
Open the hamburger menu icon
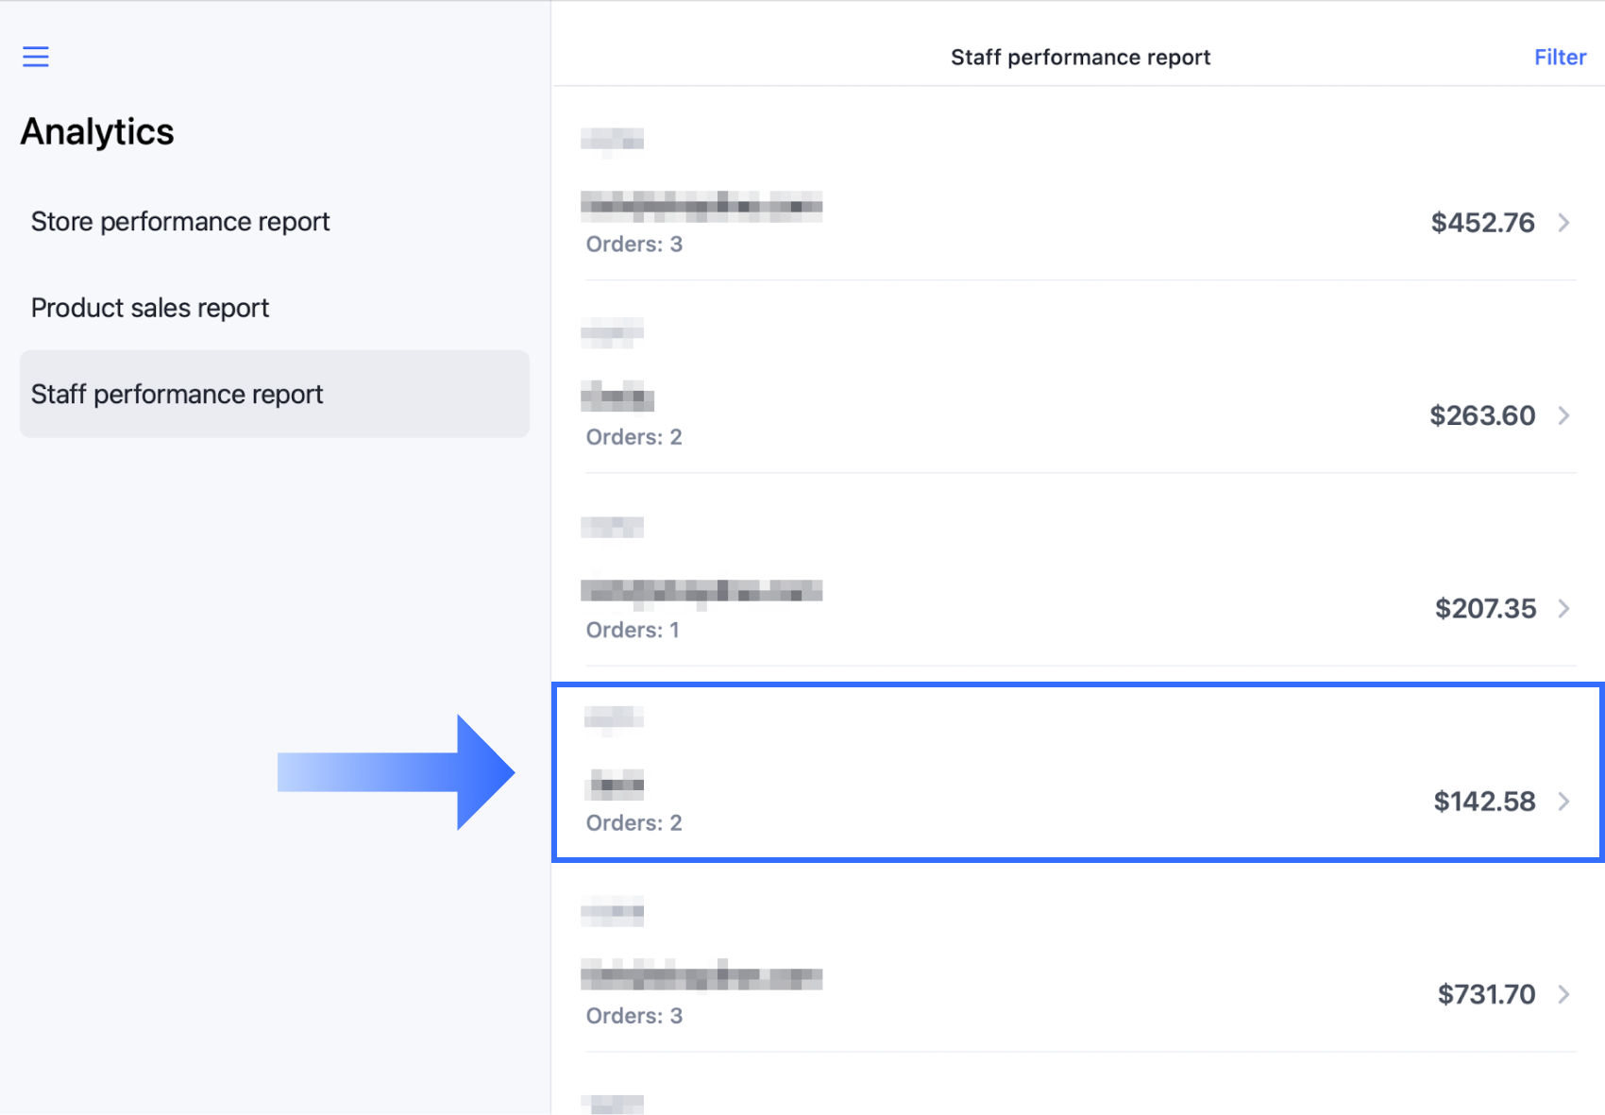coord(36,57)
